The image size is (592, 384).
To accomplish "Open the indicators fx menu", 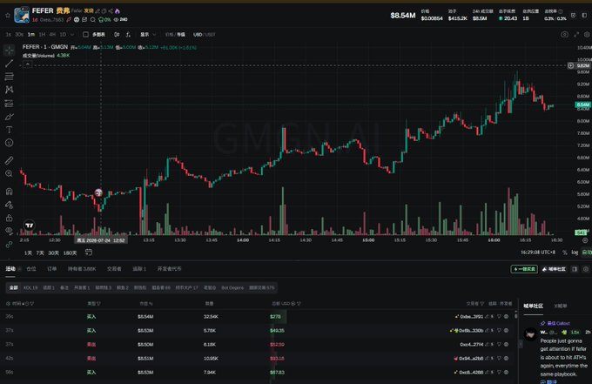I will 128,34.
